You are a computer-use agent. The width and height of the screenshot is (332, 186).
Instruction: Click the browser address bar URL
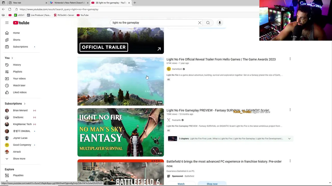(x=59, y=9)
